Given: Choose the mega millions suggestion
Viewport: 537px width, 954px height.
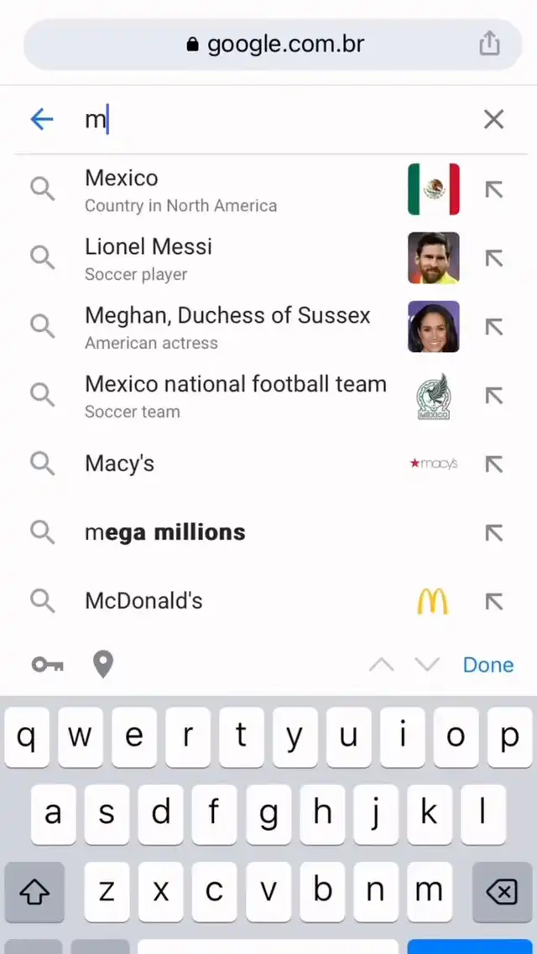Looking at the screenshot, I should [165, 532].
